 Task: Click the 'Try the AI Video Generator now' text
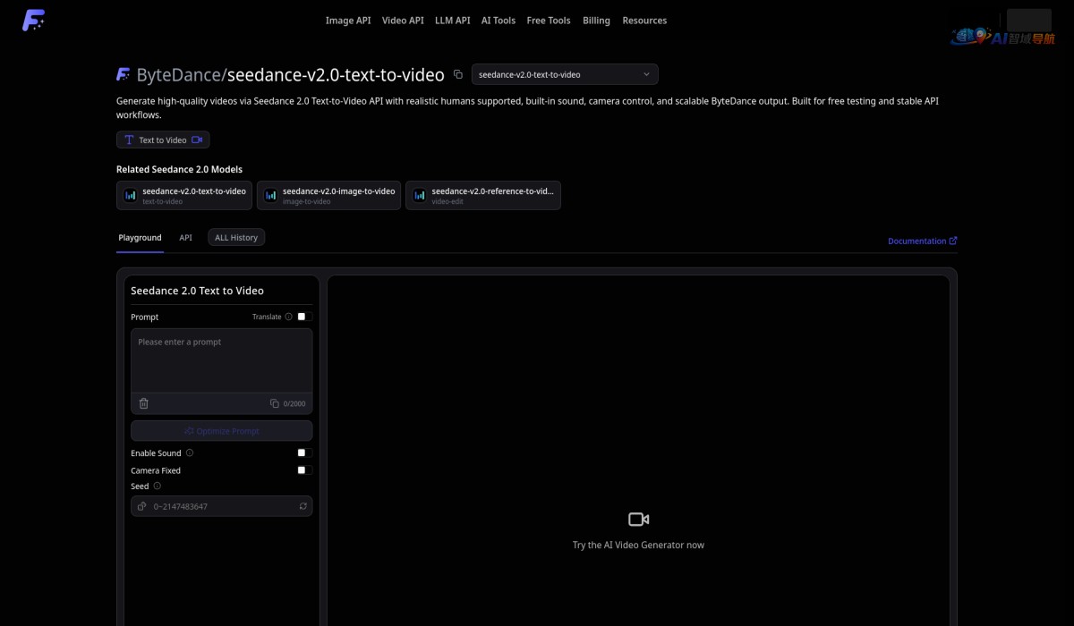638,546
